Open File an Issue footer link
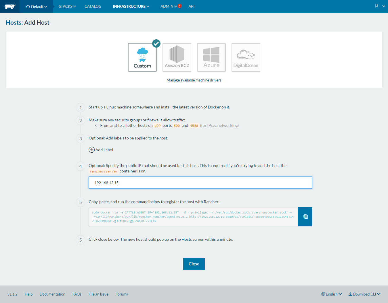This screenshot has width=388, height=303. tap(98, 294)
